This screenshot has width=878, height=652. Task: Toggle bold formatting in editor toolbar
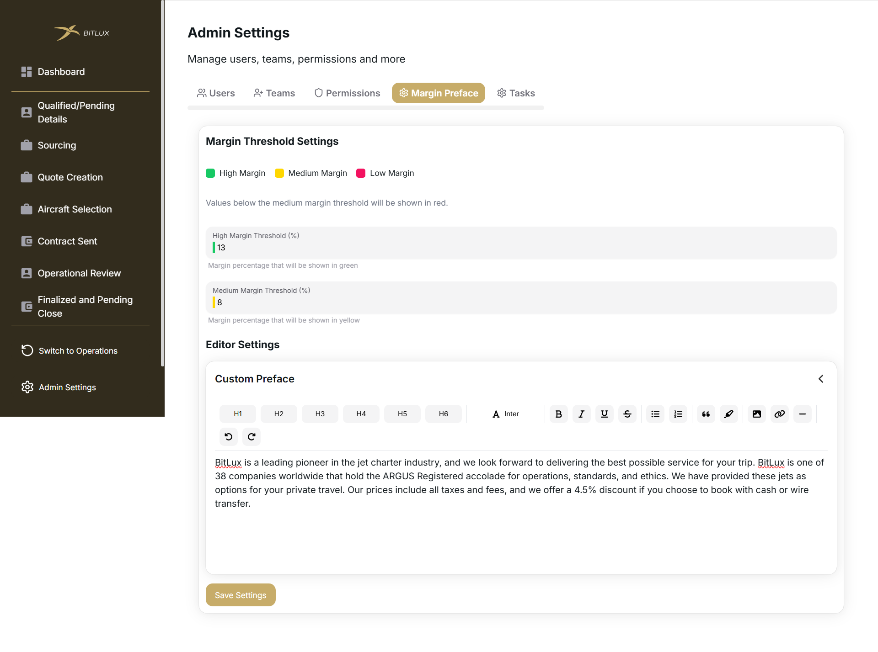pos(558,414)
